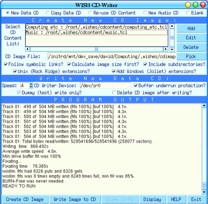Click the content list scroll up arrow
This screenshot has width=208, height=204.
click(x=172, y=26)
